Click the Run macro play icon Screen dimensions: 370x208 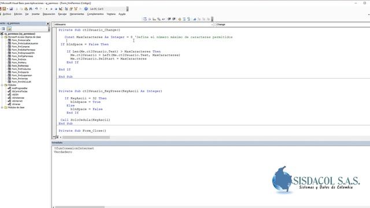(x=46, y=9)
